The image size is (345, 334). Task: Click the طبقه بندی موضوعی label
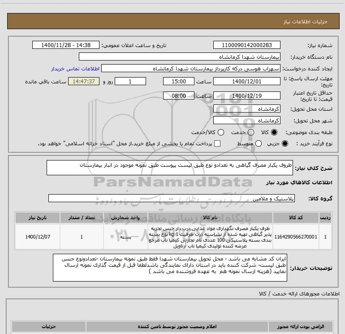(309, 132)
